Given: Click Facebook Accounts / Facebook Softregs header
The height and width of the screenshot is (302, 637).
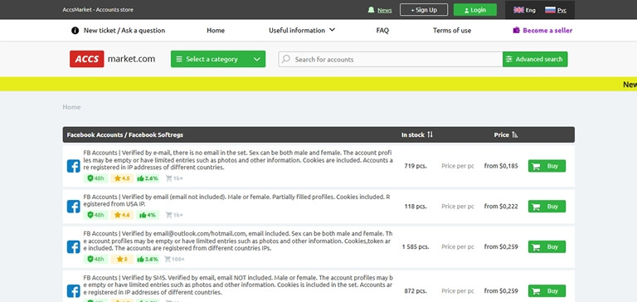Looking at the screenshot, I should click(124, 134).
